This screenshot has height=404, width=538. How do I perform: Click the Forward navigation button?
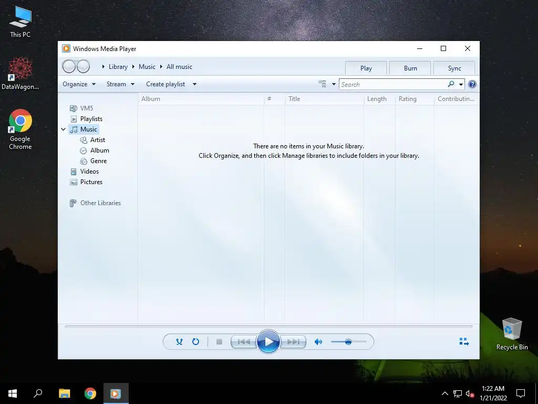(x=83, y=66)
